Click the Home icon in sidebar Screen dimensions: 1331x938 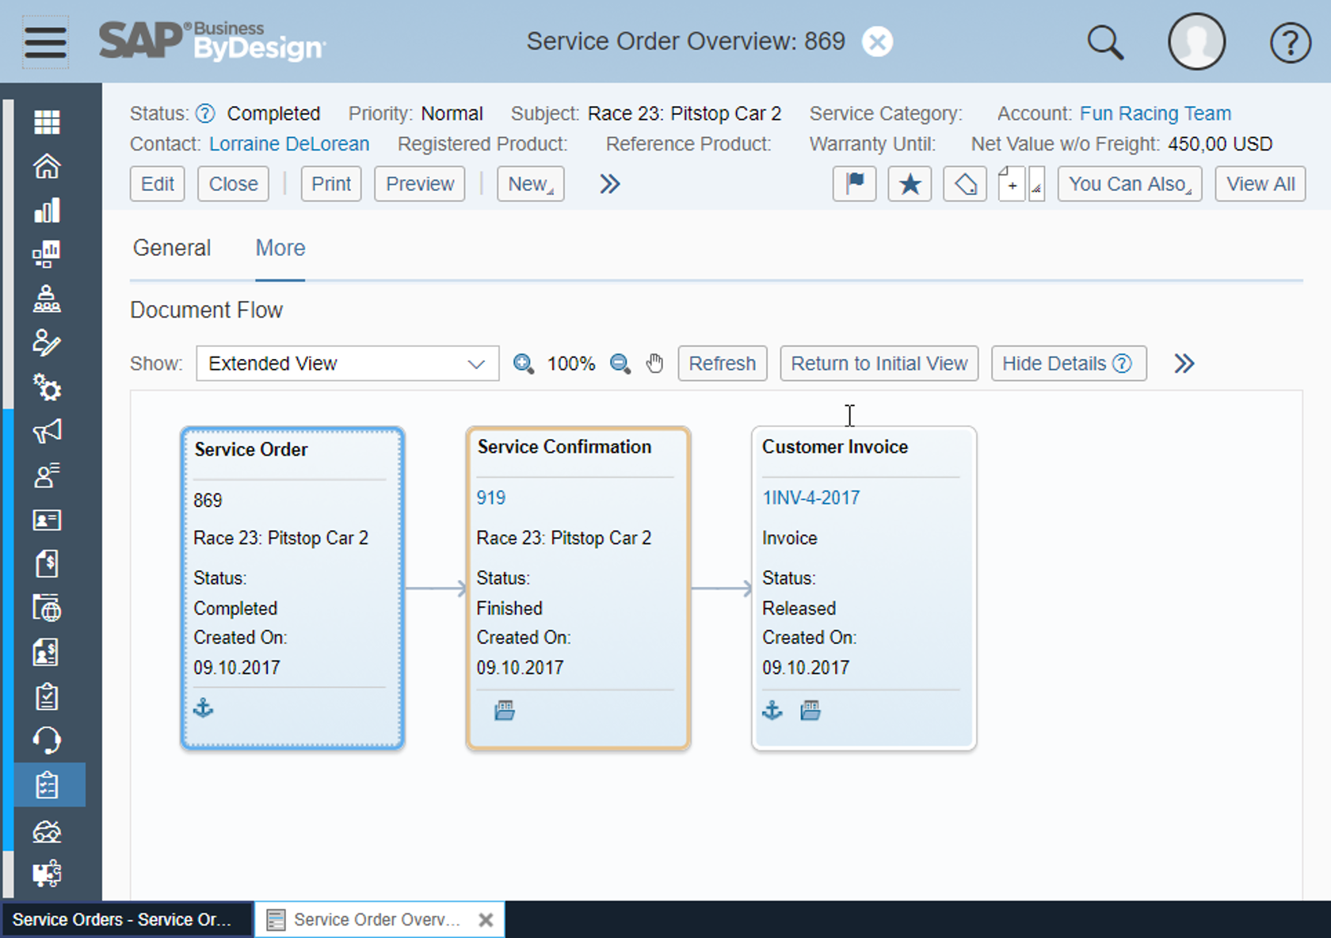coord(47,166)
